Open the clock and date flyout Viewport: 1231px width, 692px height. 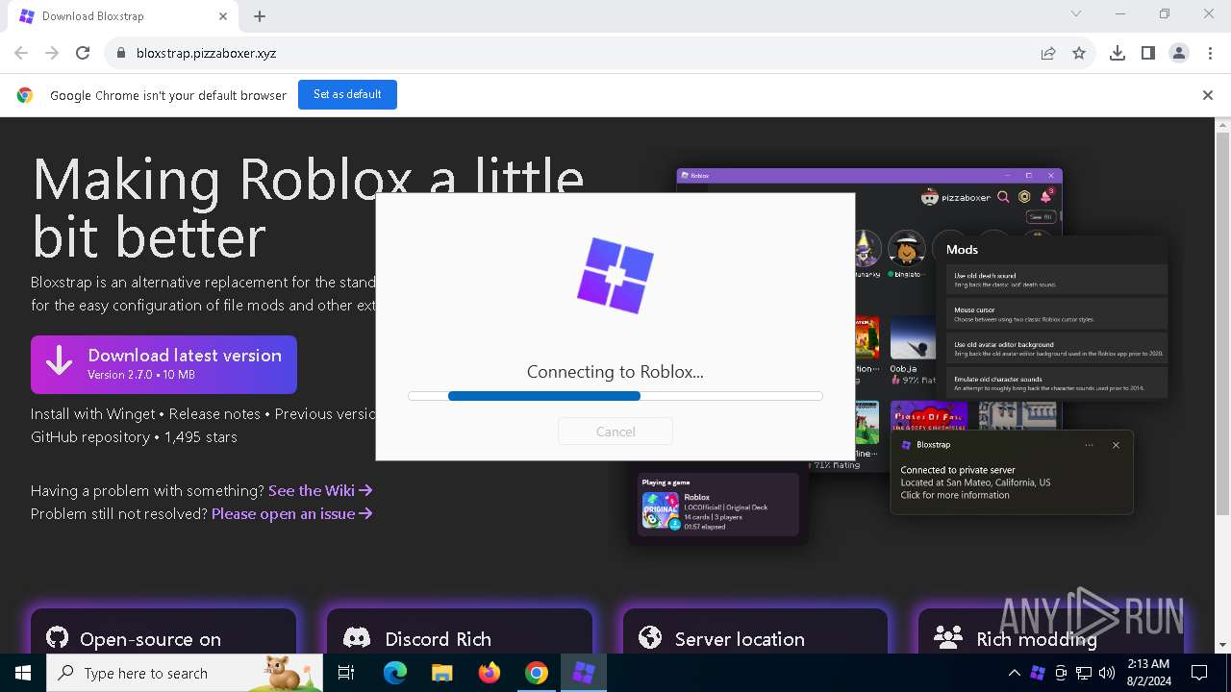(x=1147, y=673)
